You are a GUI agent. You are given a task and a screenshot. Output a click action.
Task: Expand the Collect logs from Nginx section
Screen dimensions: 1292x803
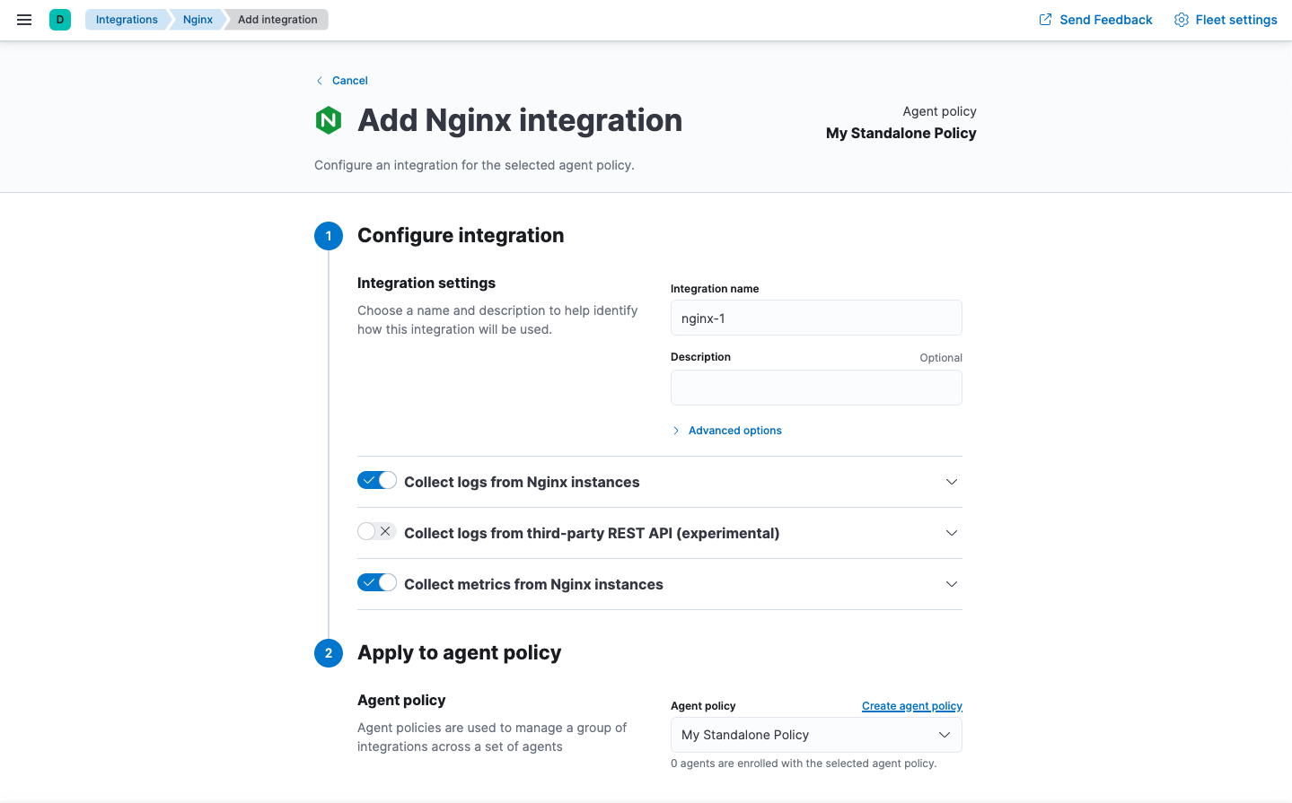(951, 481)
